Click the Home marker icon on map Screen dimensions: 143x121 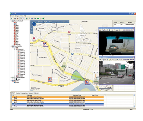tap(50, 79)
